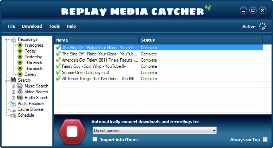Image resolution: width=273 pixels, height=148 pixels.
Task: Expand the Radio Search node
Action: coord(13,98)
